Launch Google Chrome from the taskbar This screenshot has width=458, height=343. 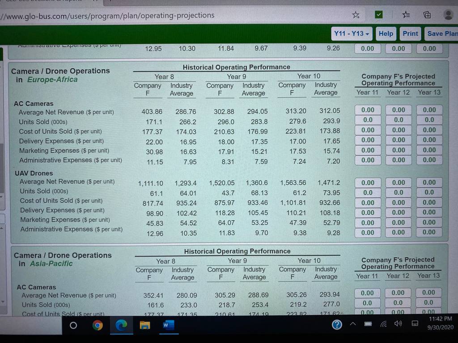pyautogui.click(x=97, y=325)
